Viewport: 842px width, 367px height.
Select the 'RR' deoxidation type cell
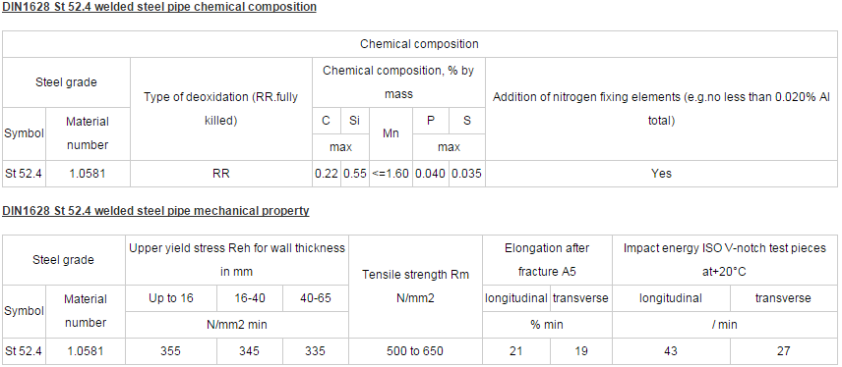[x=221, y=174]
